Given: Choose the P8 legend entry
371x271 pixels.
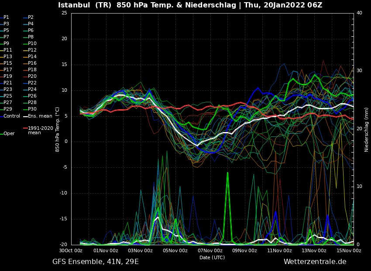Looking at the screenshot, I should (29, 37).
